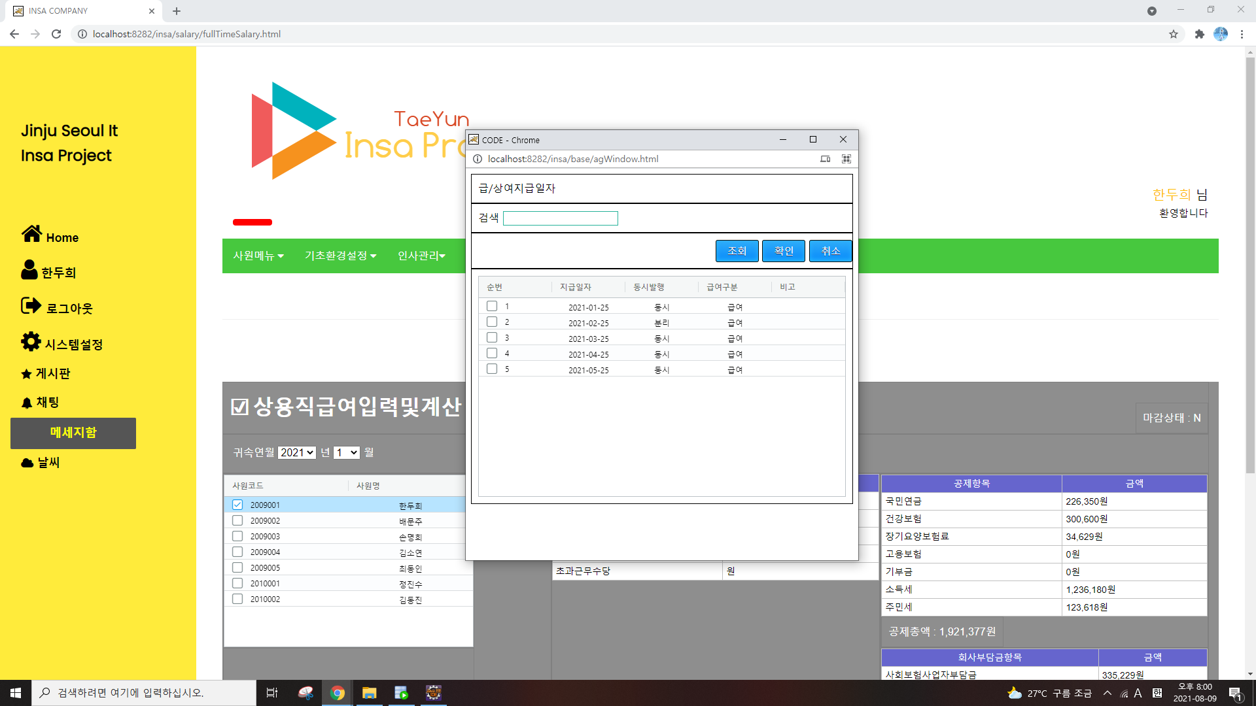Image resolution: width=1256 pixels, height=706 pixels.
Task: Click the 확인 confirm button
Action: click(x=784, y=251)
